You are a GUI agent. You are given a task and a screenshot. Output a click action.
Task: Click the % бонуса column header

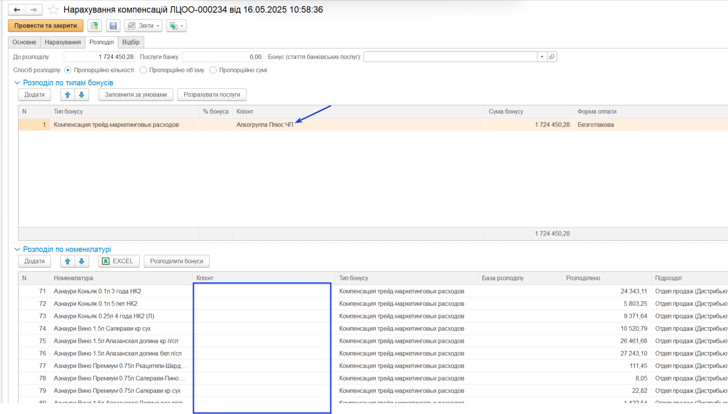coord(216,112)
